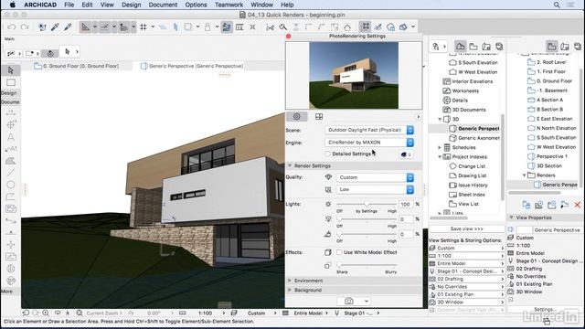Open the View Map icon in Navigator
The width and height of the screenshot is (585, 329).
pos(473,47)
